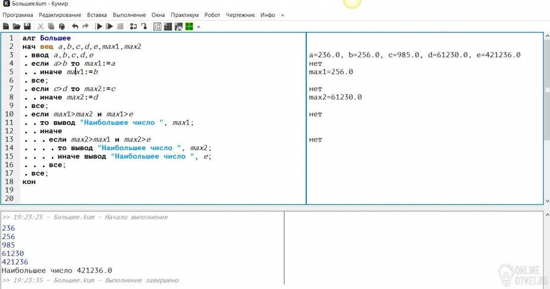
Task: Paste from clipboard using toolbar icon
Action: pos(61,27)
